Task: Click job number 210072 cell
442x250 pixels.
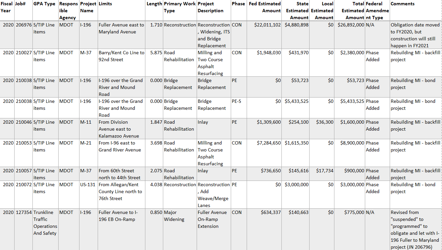Action: (24, 195)
